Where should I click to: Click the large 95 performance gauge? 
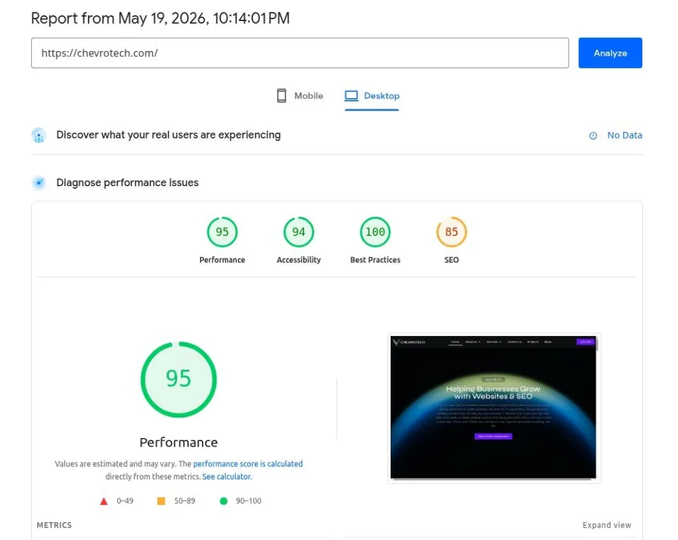[179, 380]
